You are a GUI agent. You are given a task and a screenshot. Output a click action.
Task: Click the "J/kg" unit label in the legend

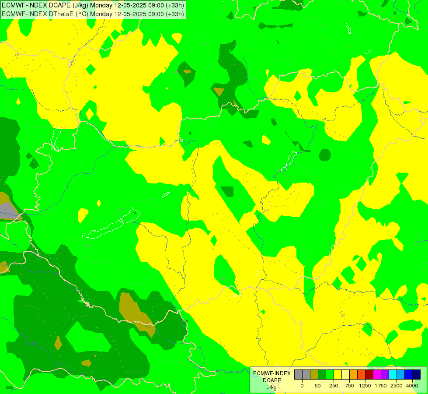(x=271, y=388)
